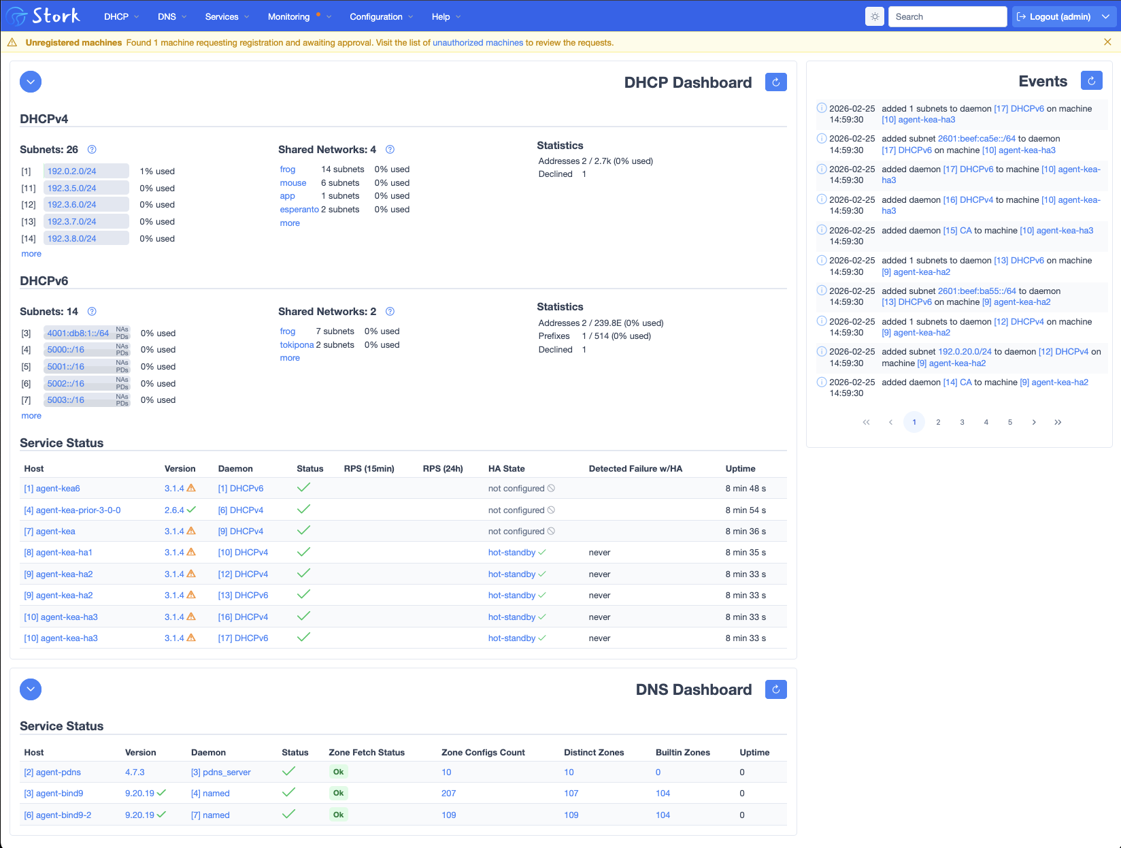
Task: Click the 192.0.2.0/24 subnet utilization bar
Action: (x=86, y=171)
